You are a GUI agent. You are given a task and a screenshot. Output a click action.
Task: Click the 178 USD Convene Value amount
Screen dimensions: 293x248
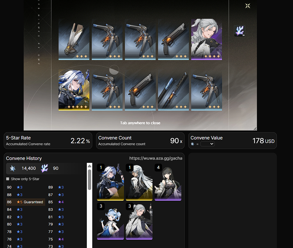[x=264, y=141]
